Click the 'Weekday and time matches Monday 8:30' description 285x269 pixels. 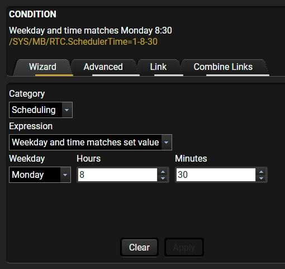(91, 31)
